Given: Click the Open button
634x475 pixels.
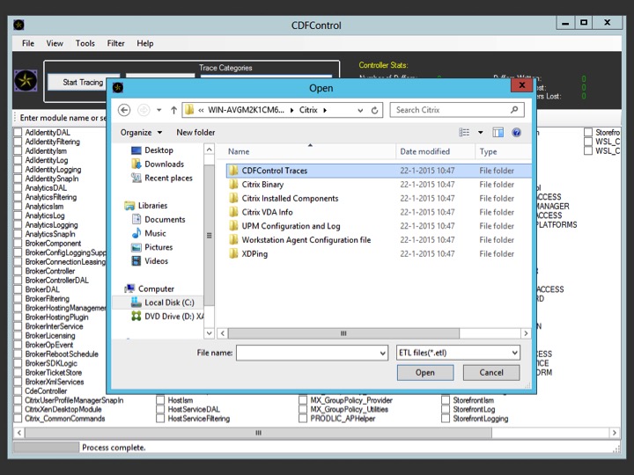Looking at the screenshot, I should [425, 373].
